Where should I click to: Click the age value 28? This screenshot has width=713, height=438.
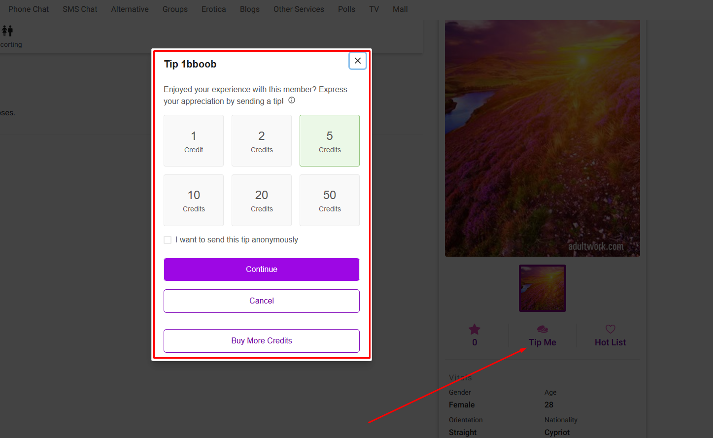pyautogui.click(x=549, y=405)
